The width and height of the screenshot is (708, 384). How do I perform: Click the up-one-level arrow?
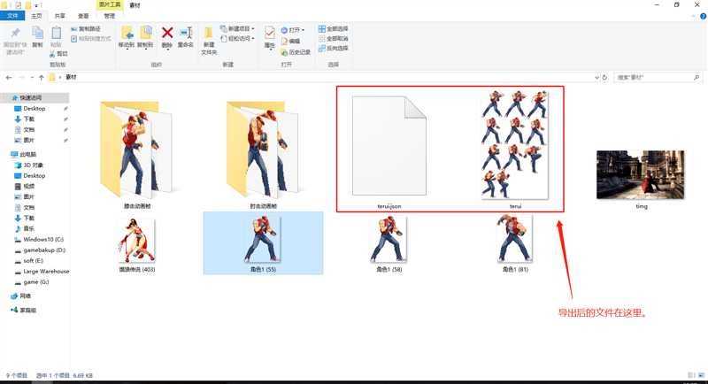tap(41, 78)
